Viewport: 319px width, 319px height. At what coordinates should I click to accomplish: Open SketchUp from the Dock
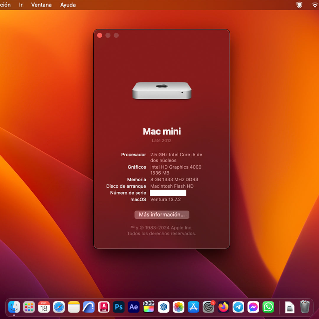(x=164, y=307)
